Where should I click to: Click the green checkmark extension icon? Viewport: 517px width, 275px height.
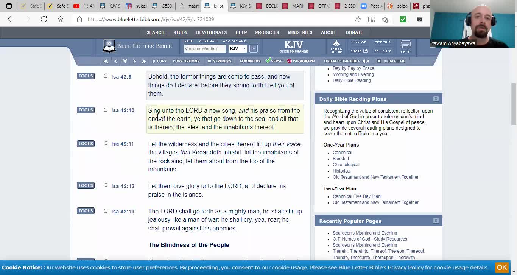403,19
